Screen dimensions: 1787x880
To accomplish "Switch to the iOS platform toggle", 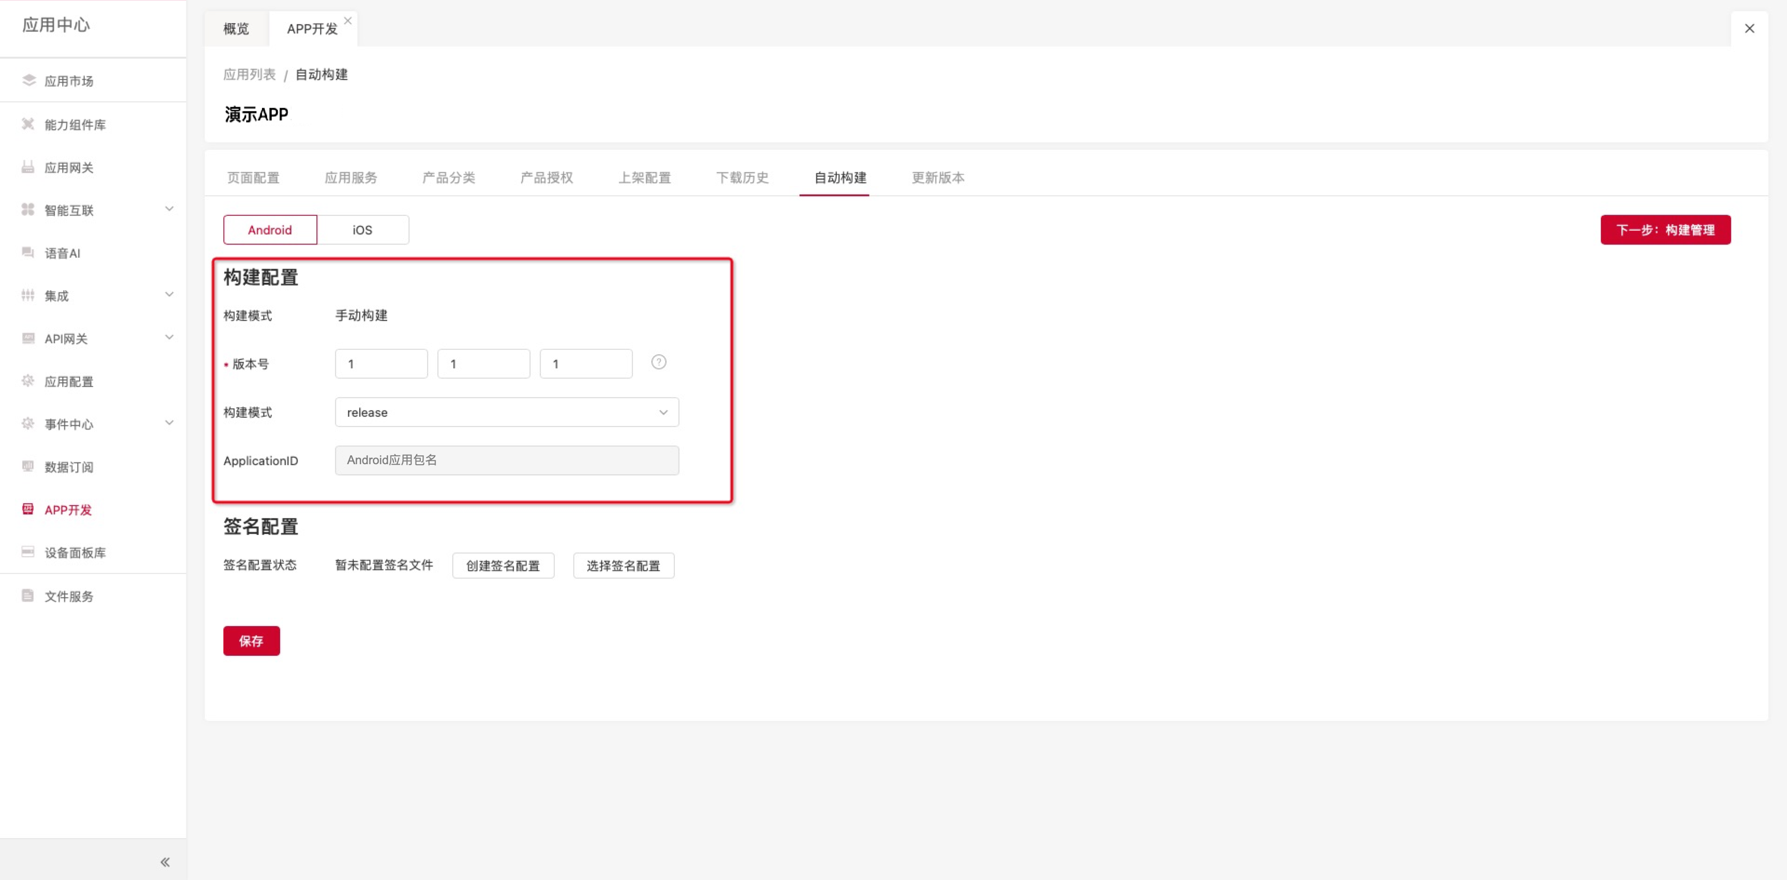I will coord(362,230).
